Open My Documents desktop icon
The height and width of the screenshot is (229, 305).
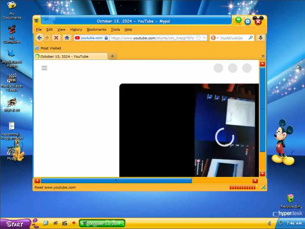12,10
